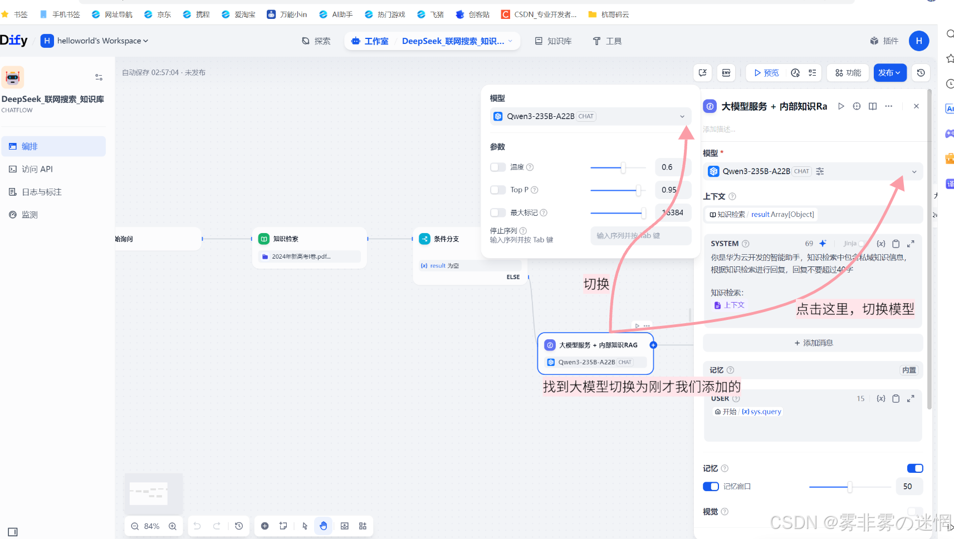Select hand pan mode in canvas toolbar
Screen dimensions: 954x539
pyautogui.click(x=324, y=526)
